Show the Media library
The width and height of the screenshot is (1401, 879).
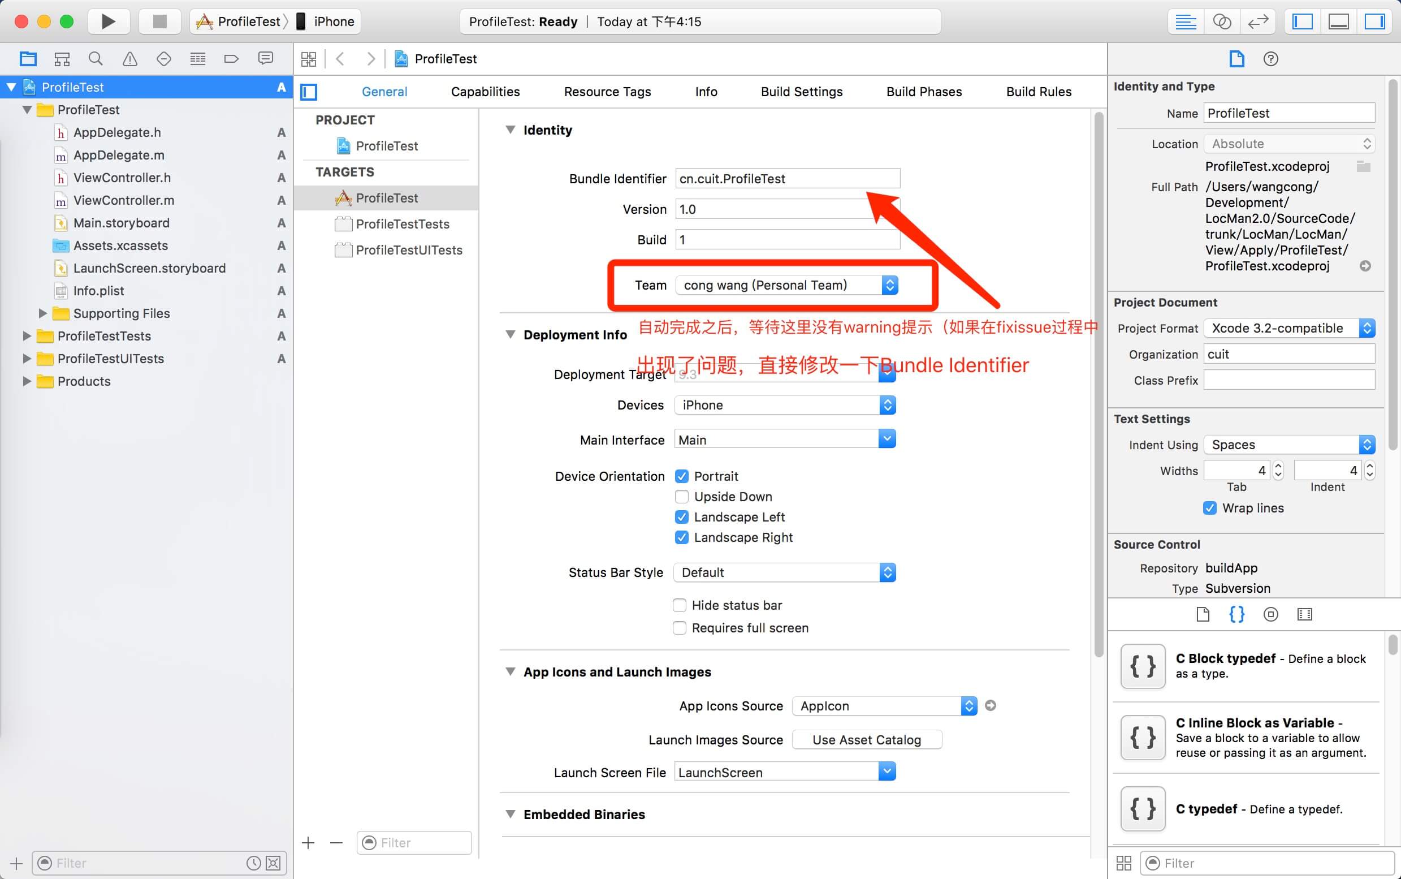pyautogui.click(x=1304, y=614)
